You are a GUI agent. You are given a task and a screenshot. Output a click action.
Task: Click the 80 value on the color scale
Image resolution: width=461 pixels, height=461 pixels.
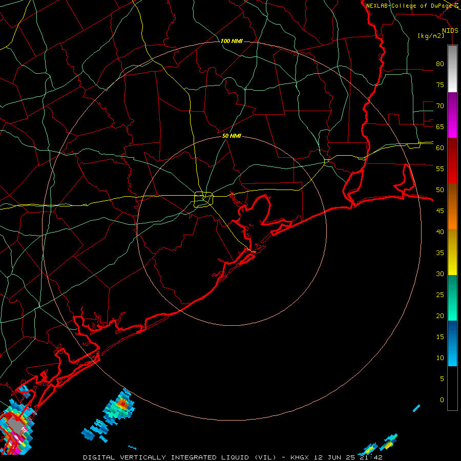[x=440, y=64]
